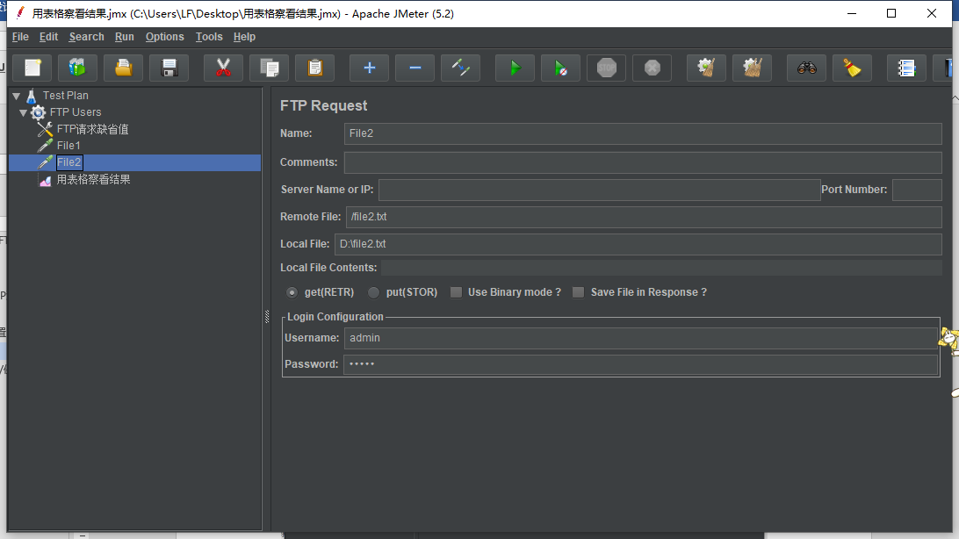
Task: Click the FTP请求缺省值 config icon
Action: [x=45, y=129]
